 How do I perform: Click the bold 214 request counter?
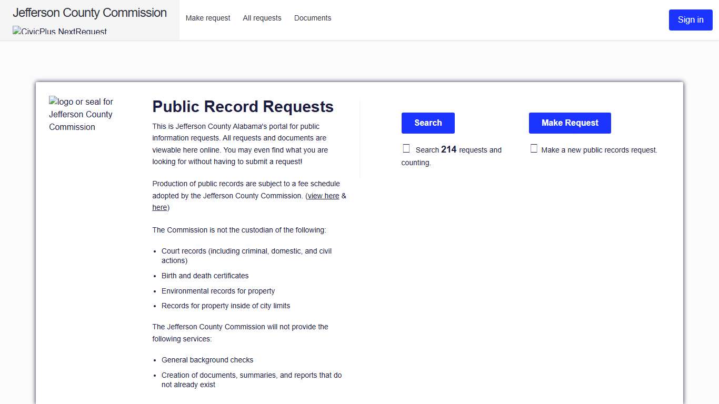[x=449, y=149]
